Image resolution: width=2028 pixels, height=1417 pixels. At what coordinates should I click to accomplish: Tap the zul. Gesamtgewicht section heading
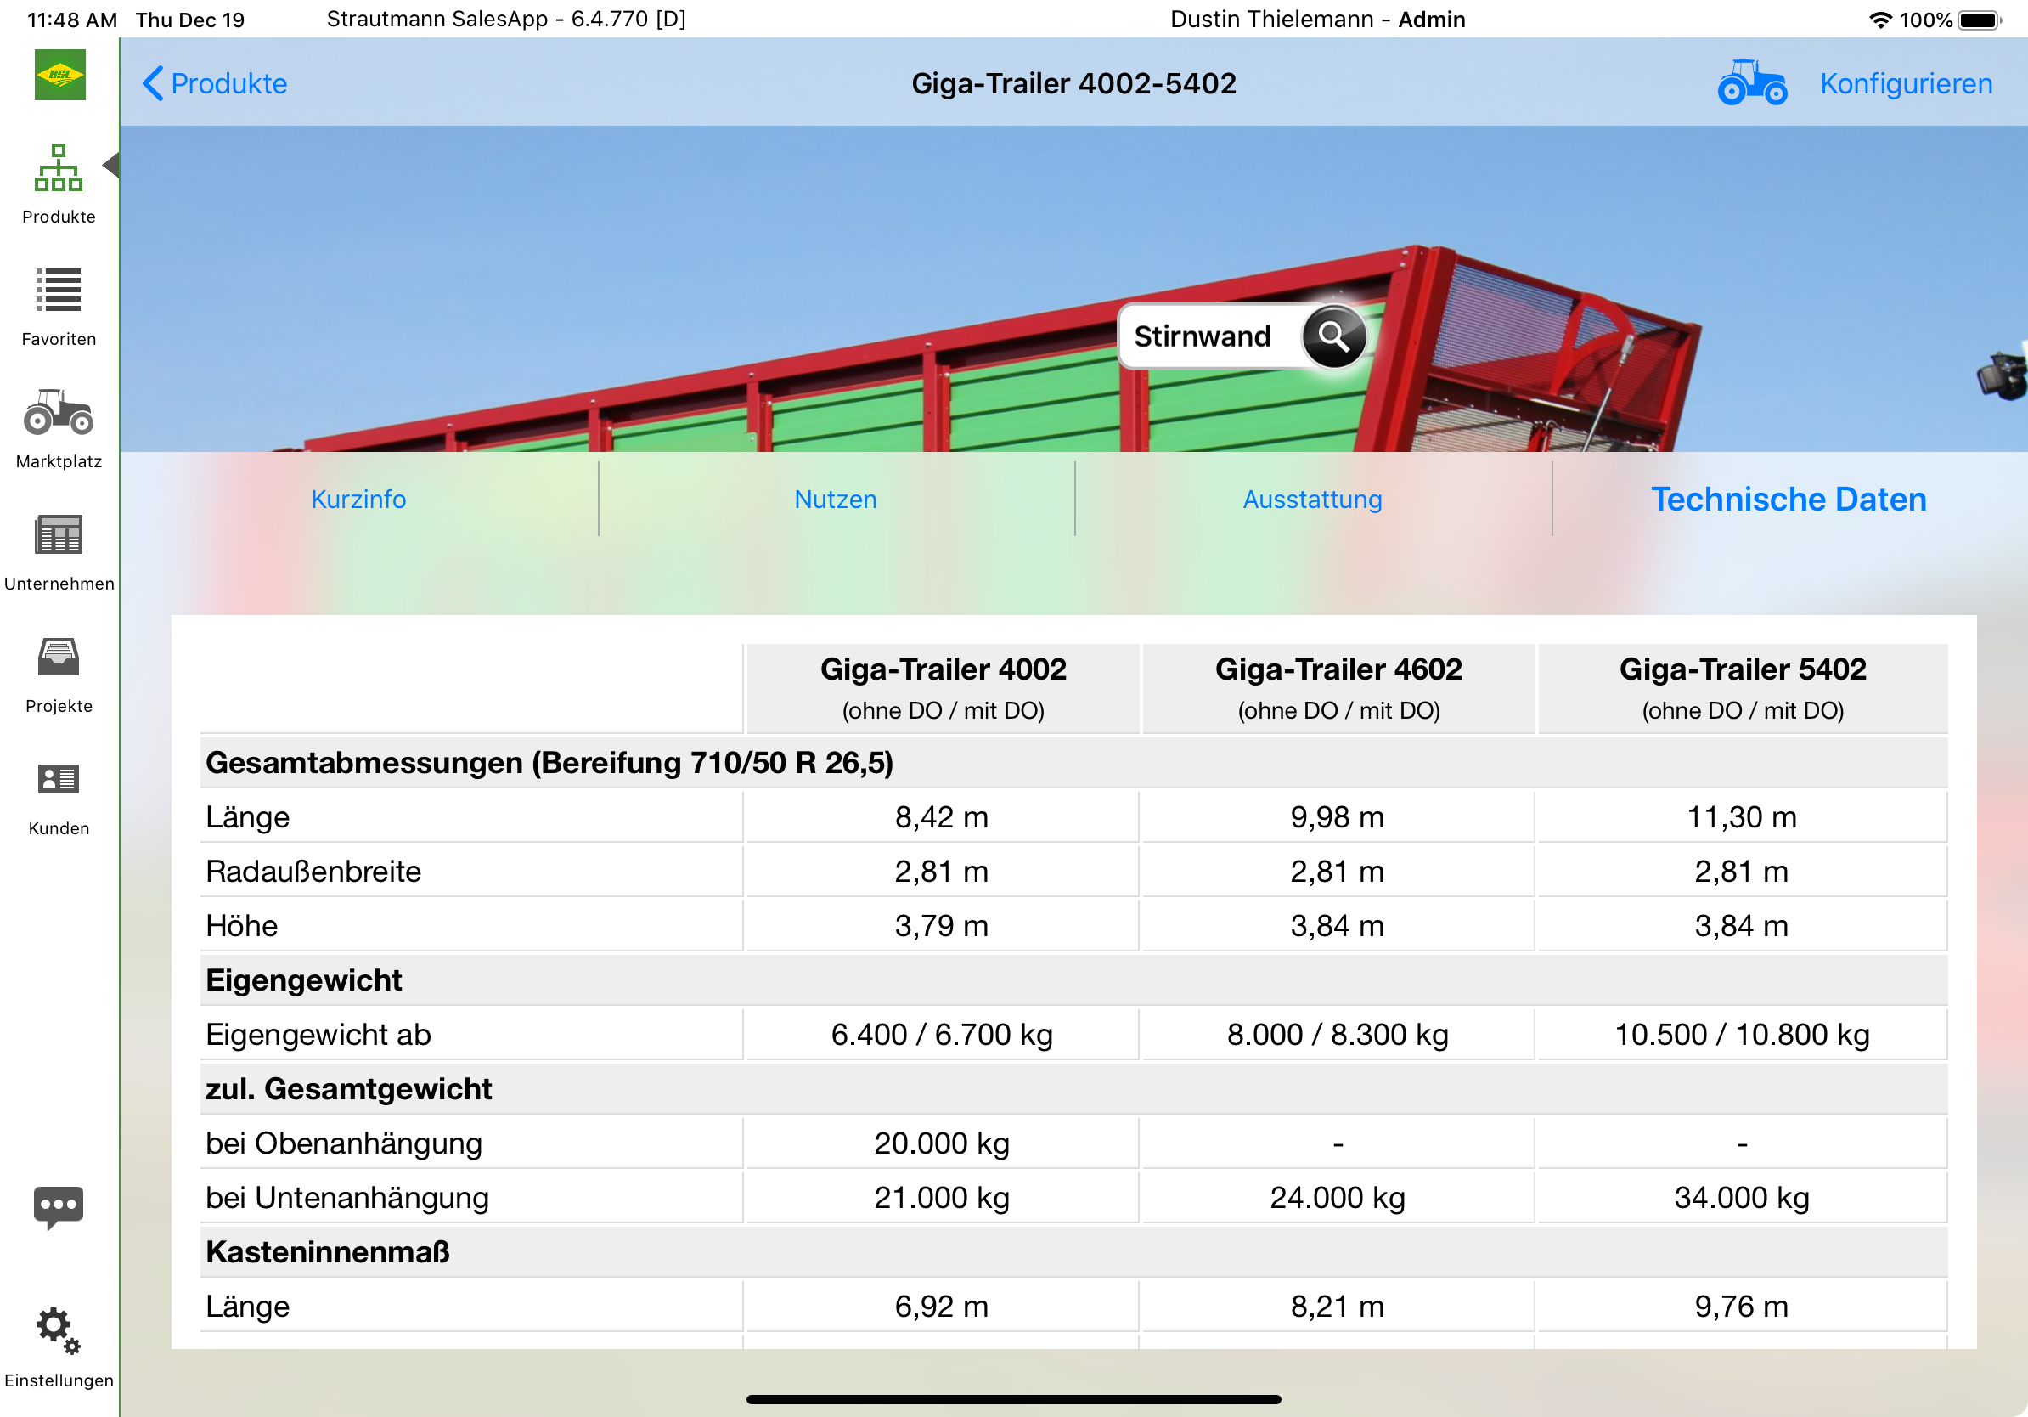pyautogui.click(x=349, y=1088)
